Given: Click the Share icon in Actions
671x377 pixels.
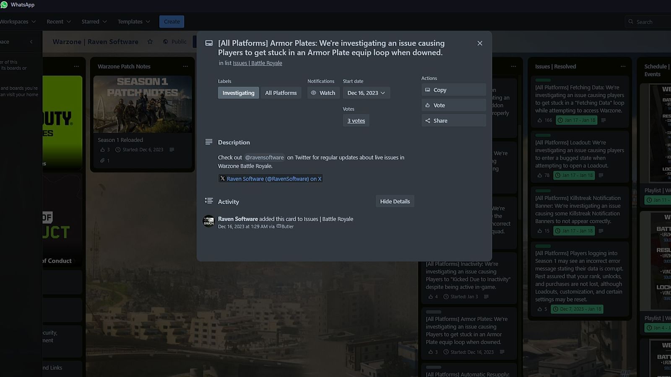Looking at the screenshot, I should click(x=428, y=120).
